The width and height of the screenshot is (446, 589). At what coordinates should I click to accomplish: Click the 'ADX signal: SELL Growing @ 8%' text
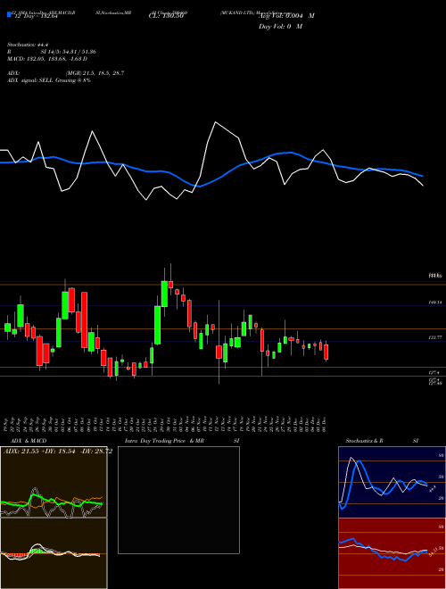tap(49, 80)
